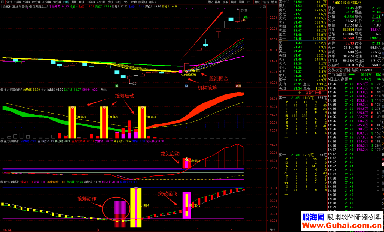Open menu icon of 股海掘金副F sub-chart
The width and height of the screenshot is (384, 232).
[2, 182]
